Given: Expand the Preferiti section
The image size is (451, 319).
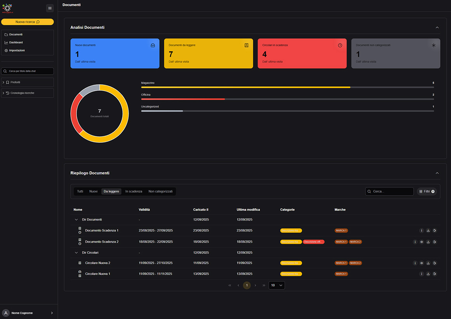Looking at the screenshot, I should [x=27, y=82].
